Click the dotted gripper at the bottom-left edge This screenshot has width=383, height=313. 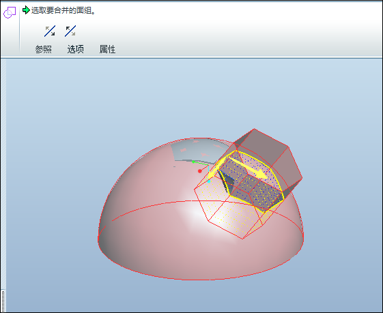coord(3,301)
